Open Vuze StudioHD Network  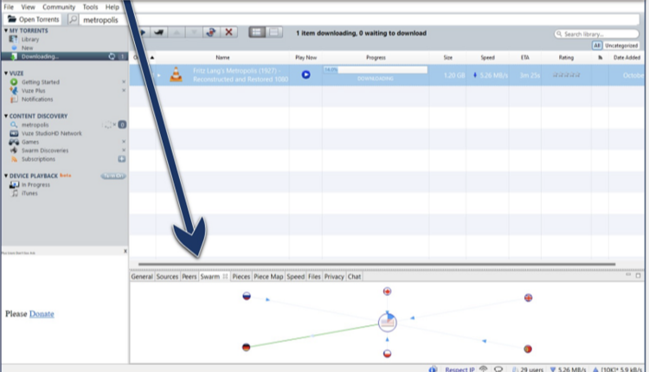point(51,133)
